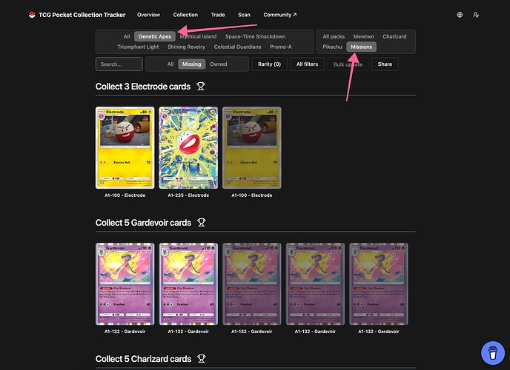Click the Search input field
Screen dimensions: 510x370
pos(119,64)
